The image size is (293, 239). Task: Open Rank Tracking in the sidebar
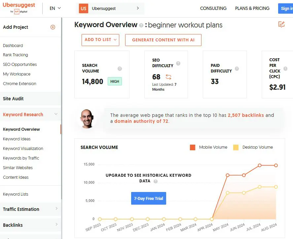pyautogui.click(x=16, y=55)
